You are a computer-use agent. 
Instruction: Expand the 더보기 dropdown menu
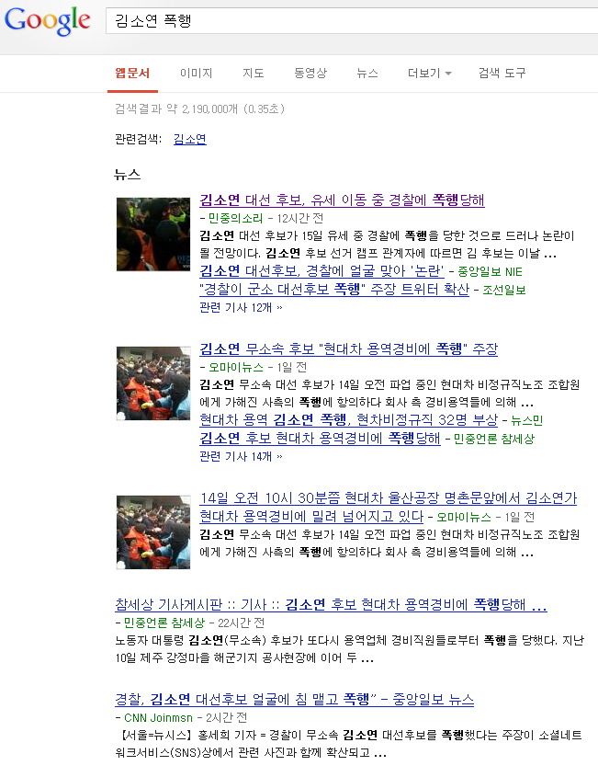point(429,74)
